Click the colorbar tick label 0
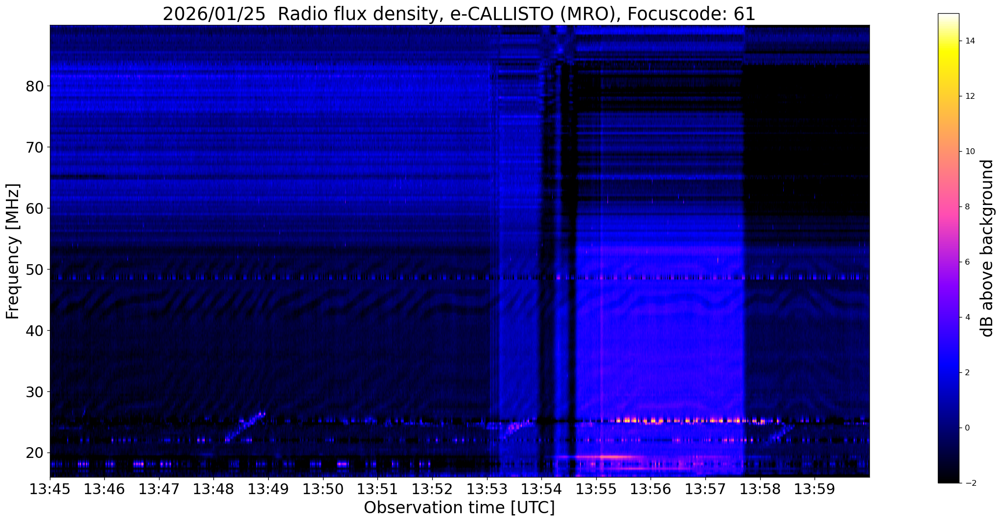This screenshot has width=1002, height=522. [x=967, y=428]
